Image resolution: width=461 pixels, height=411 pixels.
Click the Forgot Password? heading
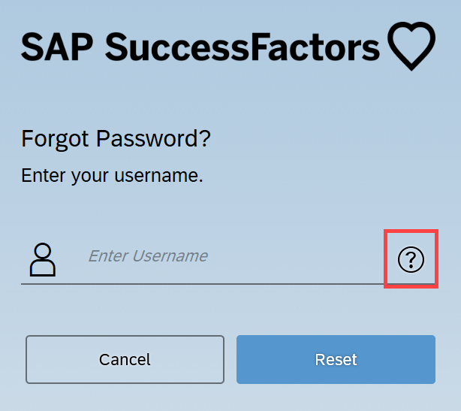[116, 139]
